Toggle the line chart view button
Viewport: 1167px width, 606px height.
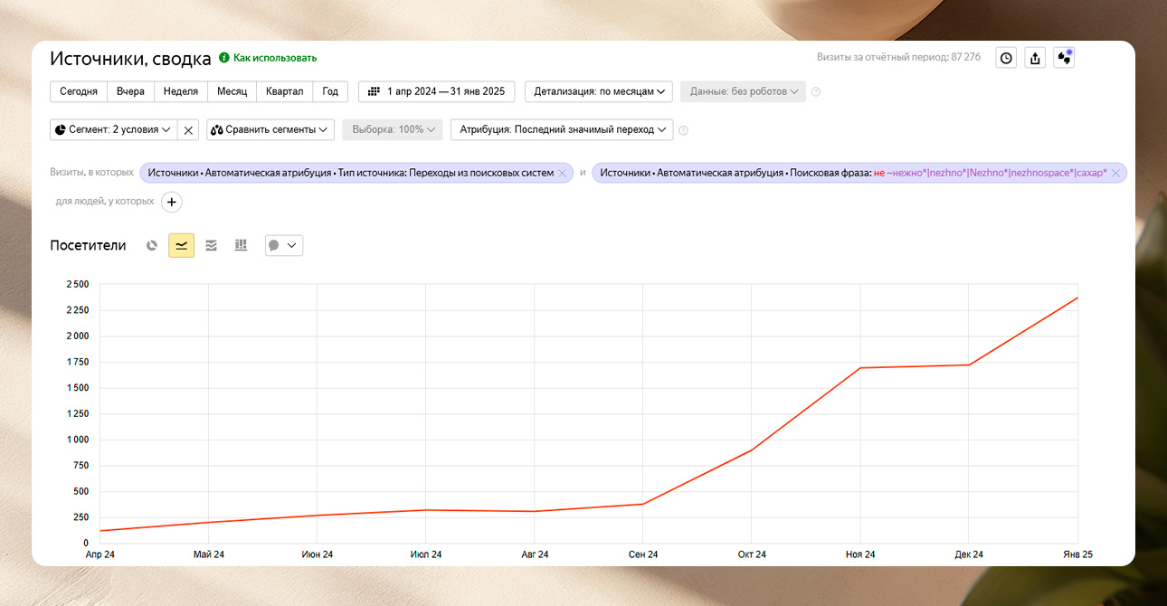click(181, 245)
